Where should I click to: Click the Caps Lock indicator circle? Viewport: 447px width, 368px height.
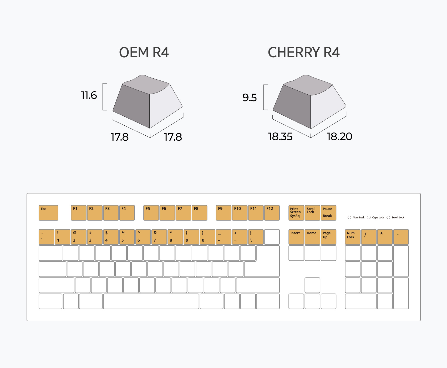pos(369,217)
